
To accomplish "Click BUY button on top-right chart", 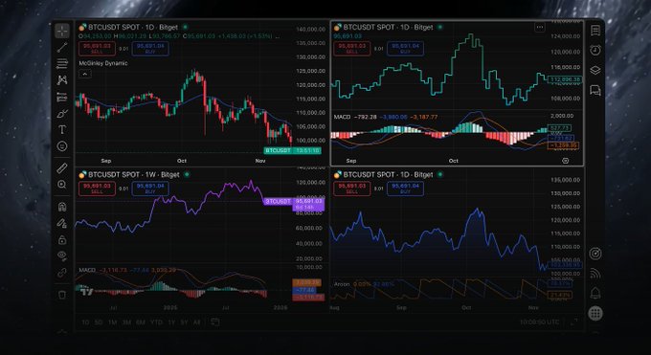I will [x=405, y=49].
